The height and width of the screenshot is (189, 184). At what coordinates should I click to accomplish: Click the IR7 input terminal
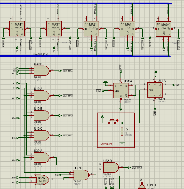click(x=18, y=98)
